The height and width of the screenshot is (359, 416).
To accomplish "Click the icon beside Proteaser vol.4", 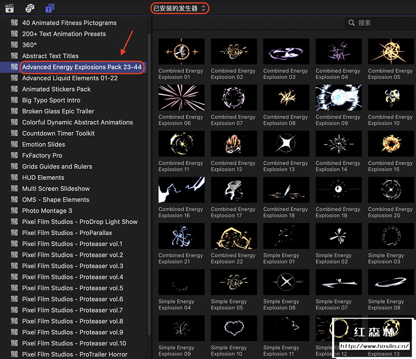I will pos(14,277).
